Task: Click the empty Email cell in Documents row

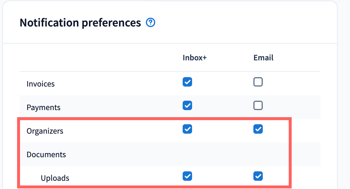Action: point(258,155)
